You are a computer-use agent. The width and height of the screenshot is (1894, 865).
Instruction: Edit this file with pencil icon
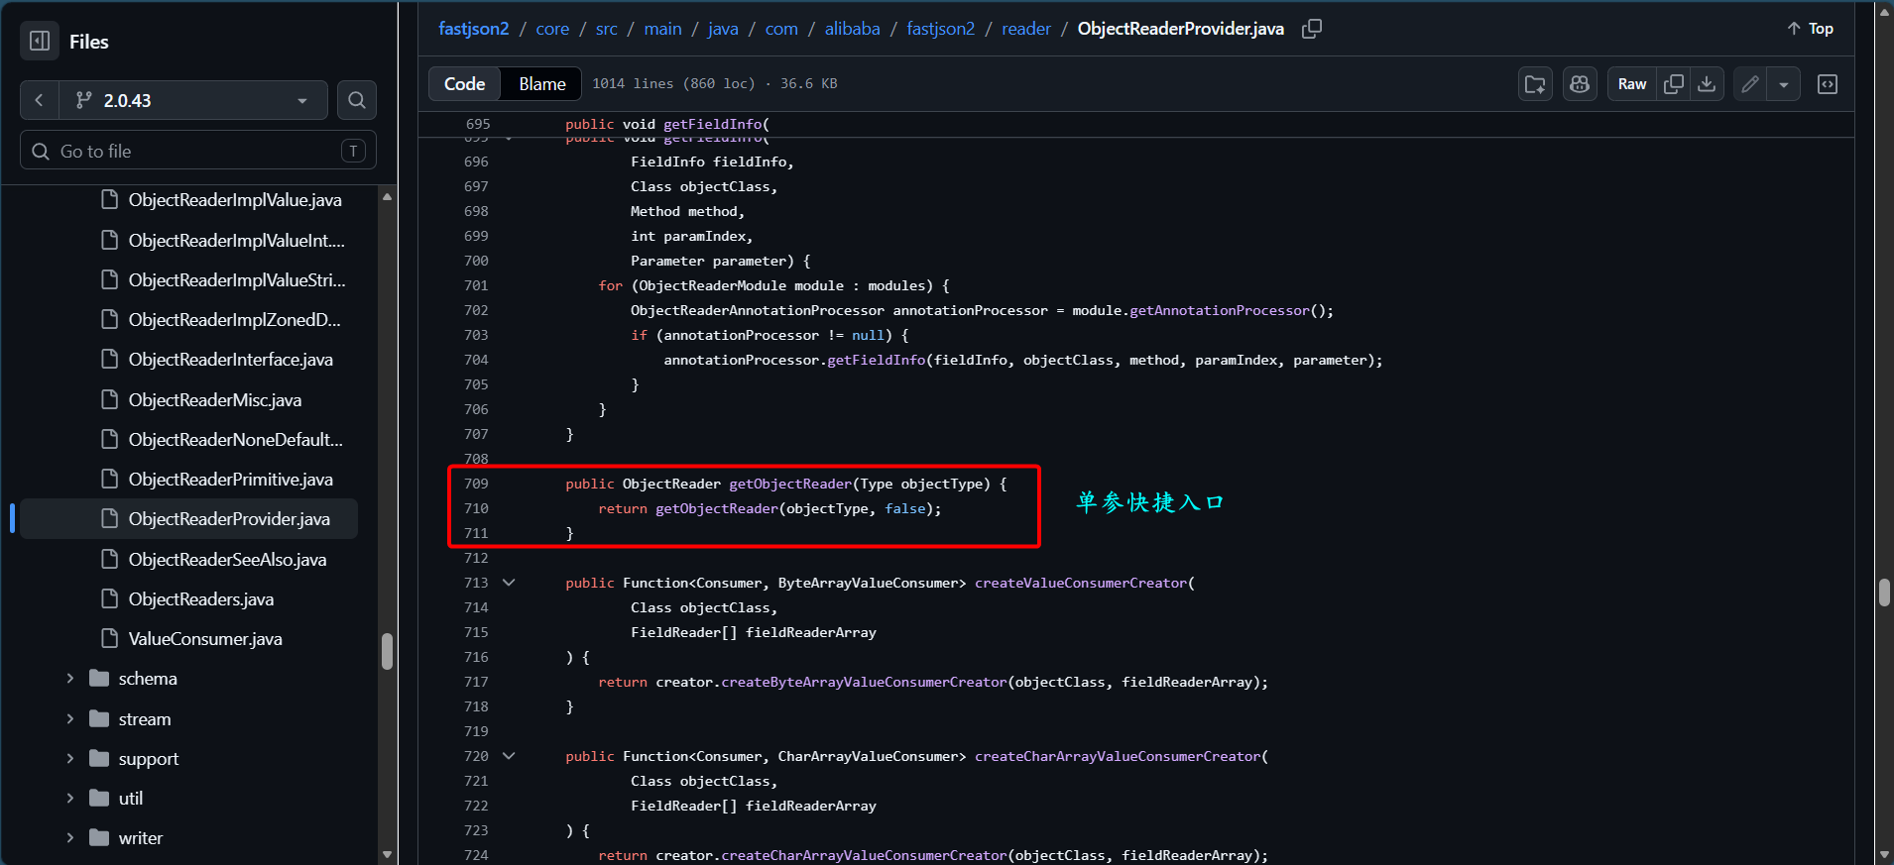(x=1750, y=84)
